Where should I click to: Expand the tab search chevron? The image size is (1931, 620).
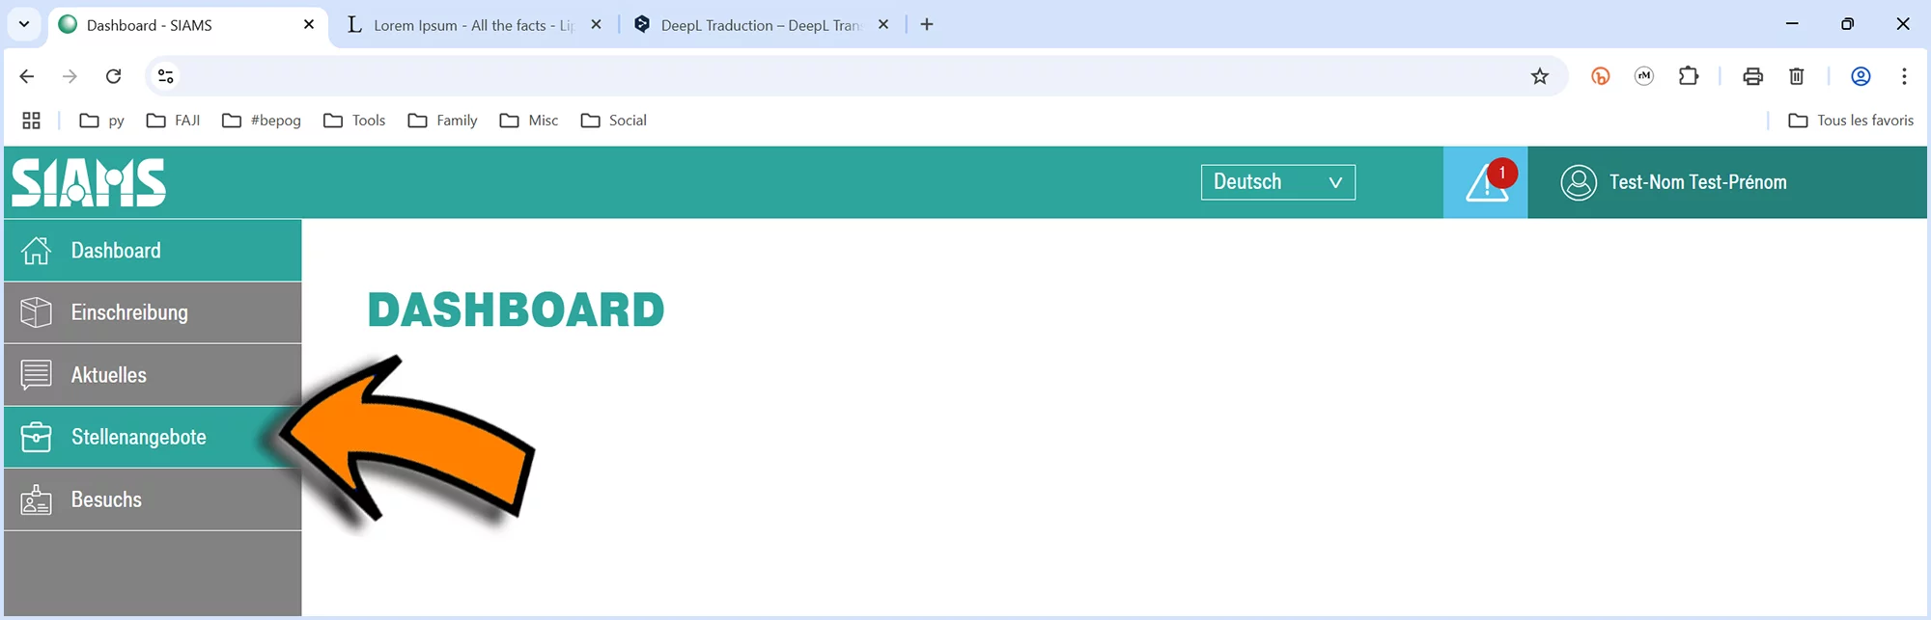tap(24, 24)
